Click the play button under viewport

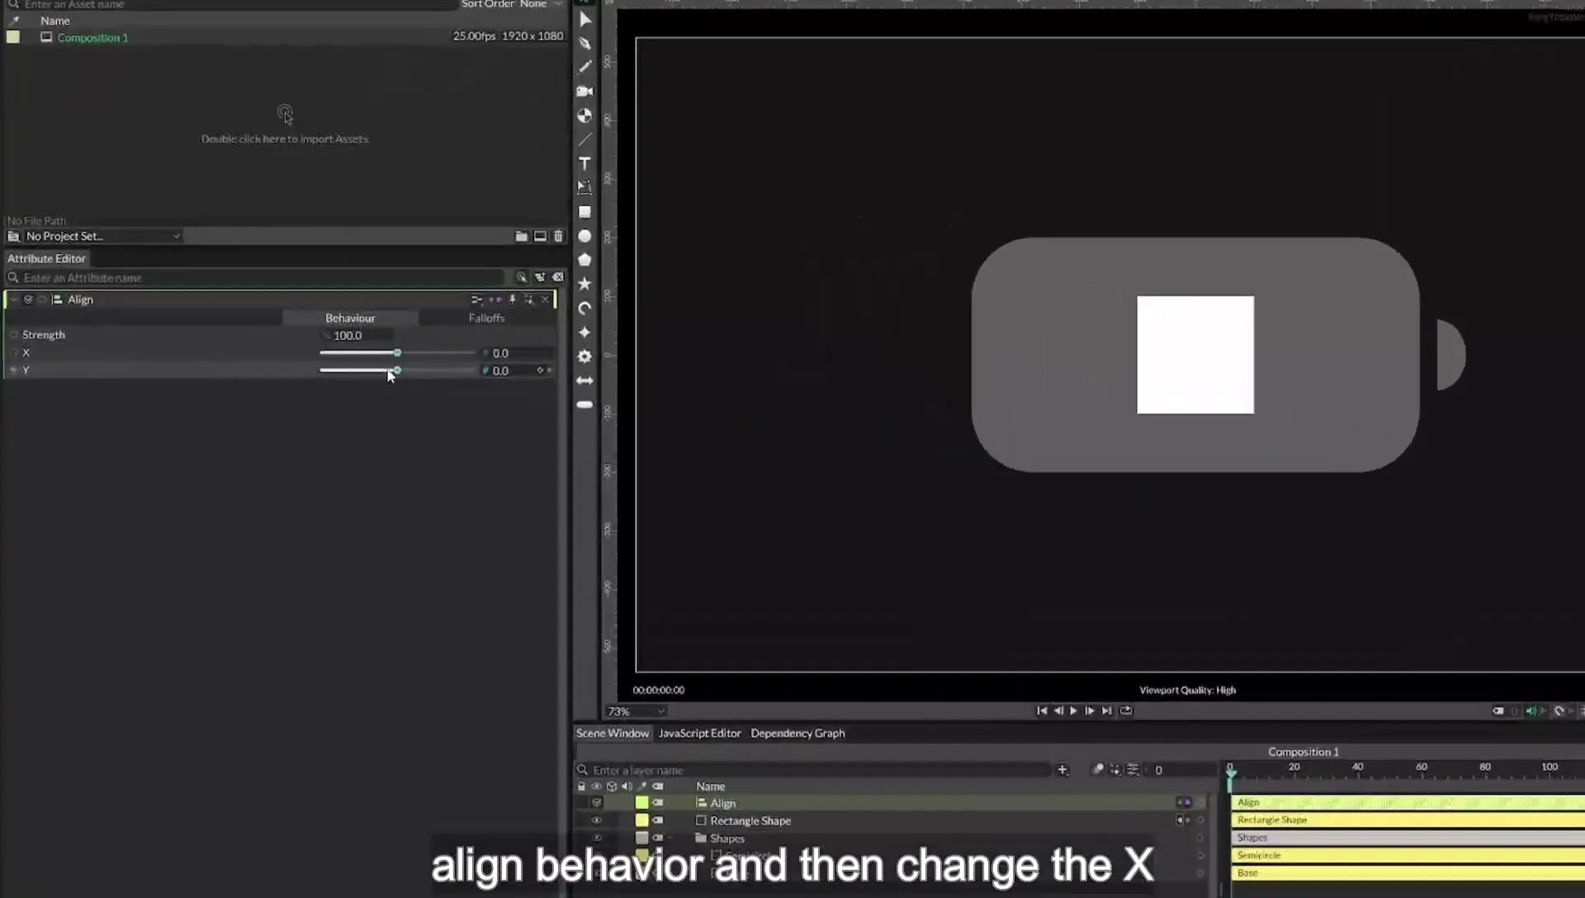tap(1073, 711)
